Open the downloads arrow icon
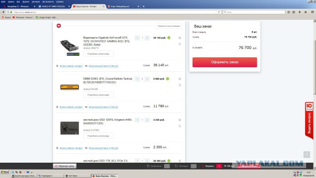 [300, 12]
